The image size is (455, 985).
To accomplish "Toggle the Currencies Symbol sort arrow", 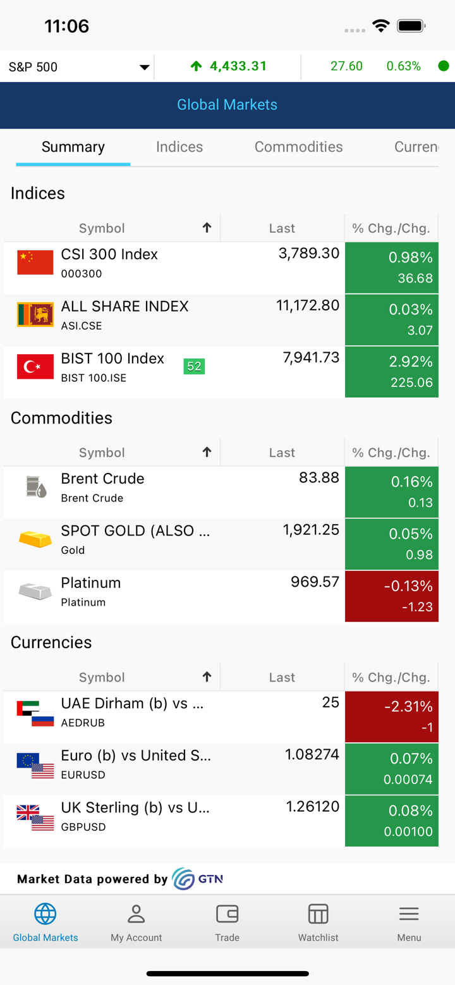I will click(207, 677).
